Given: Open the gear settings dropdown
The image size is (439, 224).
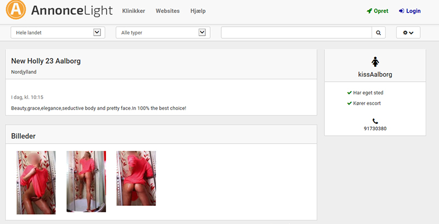Looking at the screenshot, I should (x=408, y=33).
